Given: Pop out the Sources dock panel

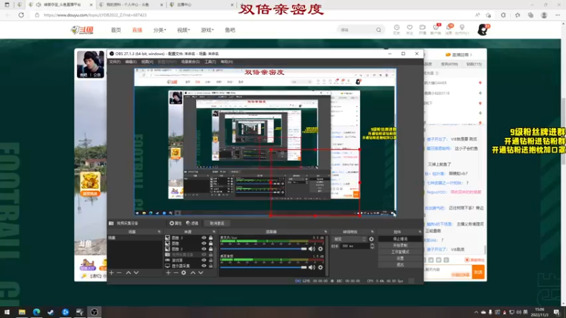Looking at the screenshot, I should pos(214,232).
